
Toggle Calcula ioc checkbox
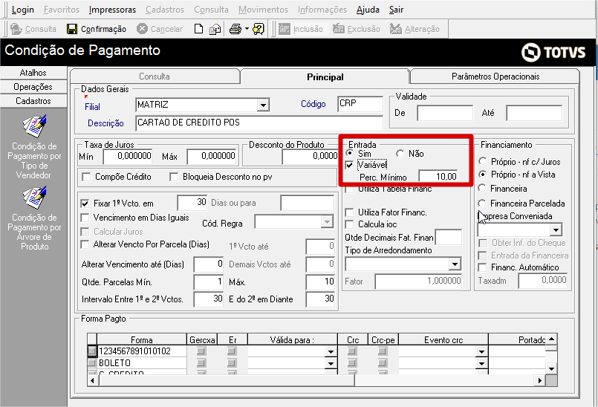click(x=349, y=224)
